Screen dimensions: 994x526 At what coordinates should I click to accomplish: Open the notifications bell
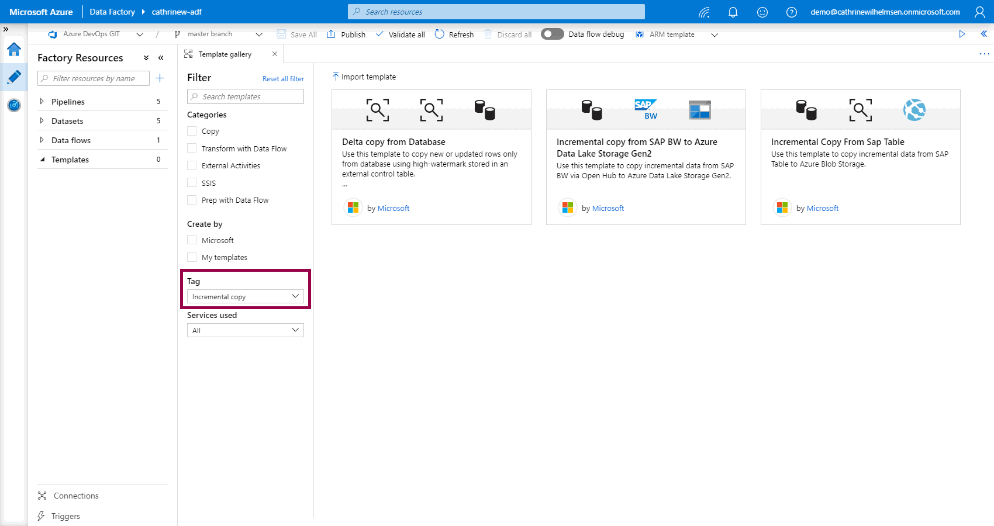click(733, 11)
